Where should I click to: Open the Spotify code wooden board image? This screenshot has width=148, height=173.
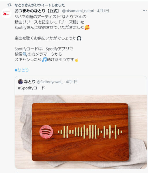coord(81,132)
